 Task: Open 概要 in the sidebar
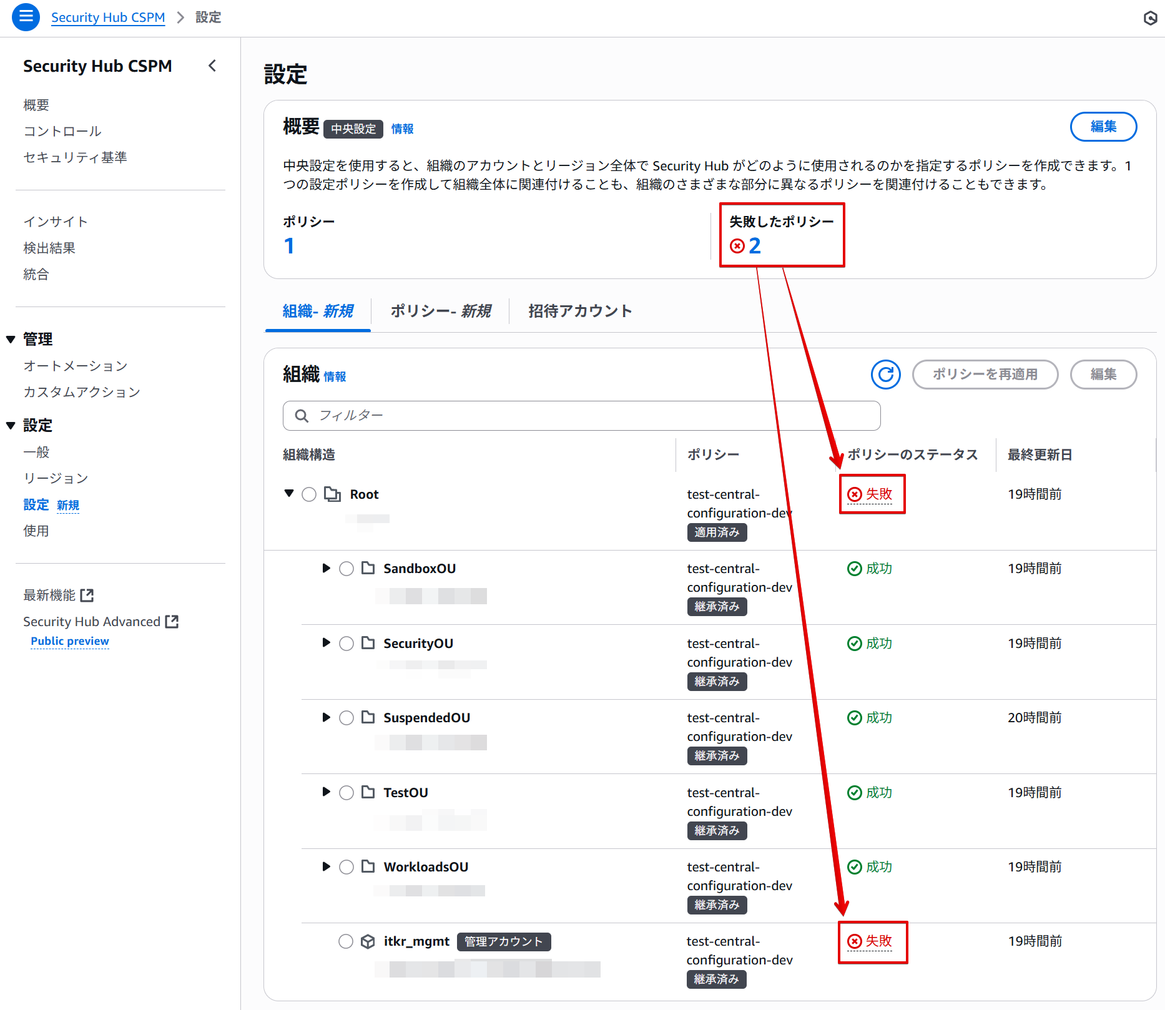click(x=36, y=105)
